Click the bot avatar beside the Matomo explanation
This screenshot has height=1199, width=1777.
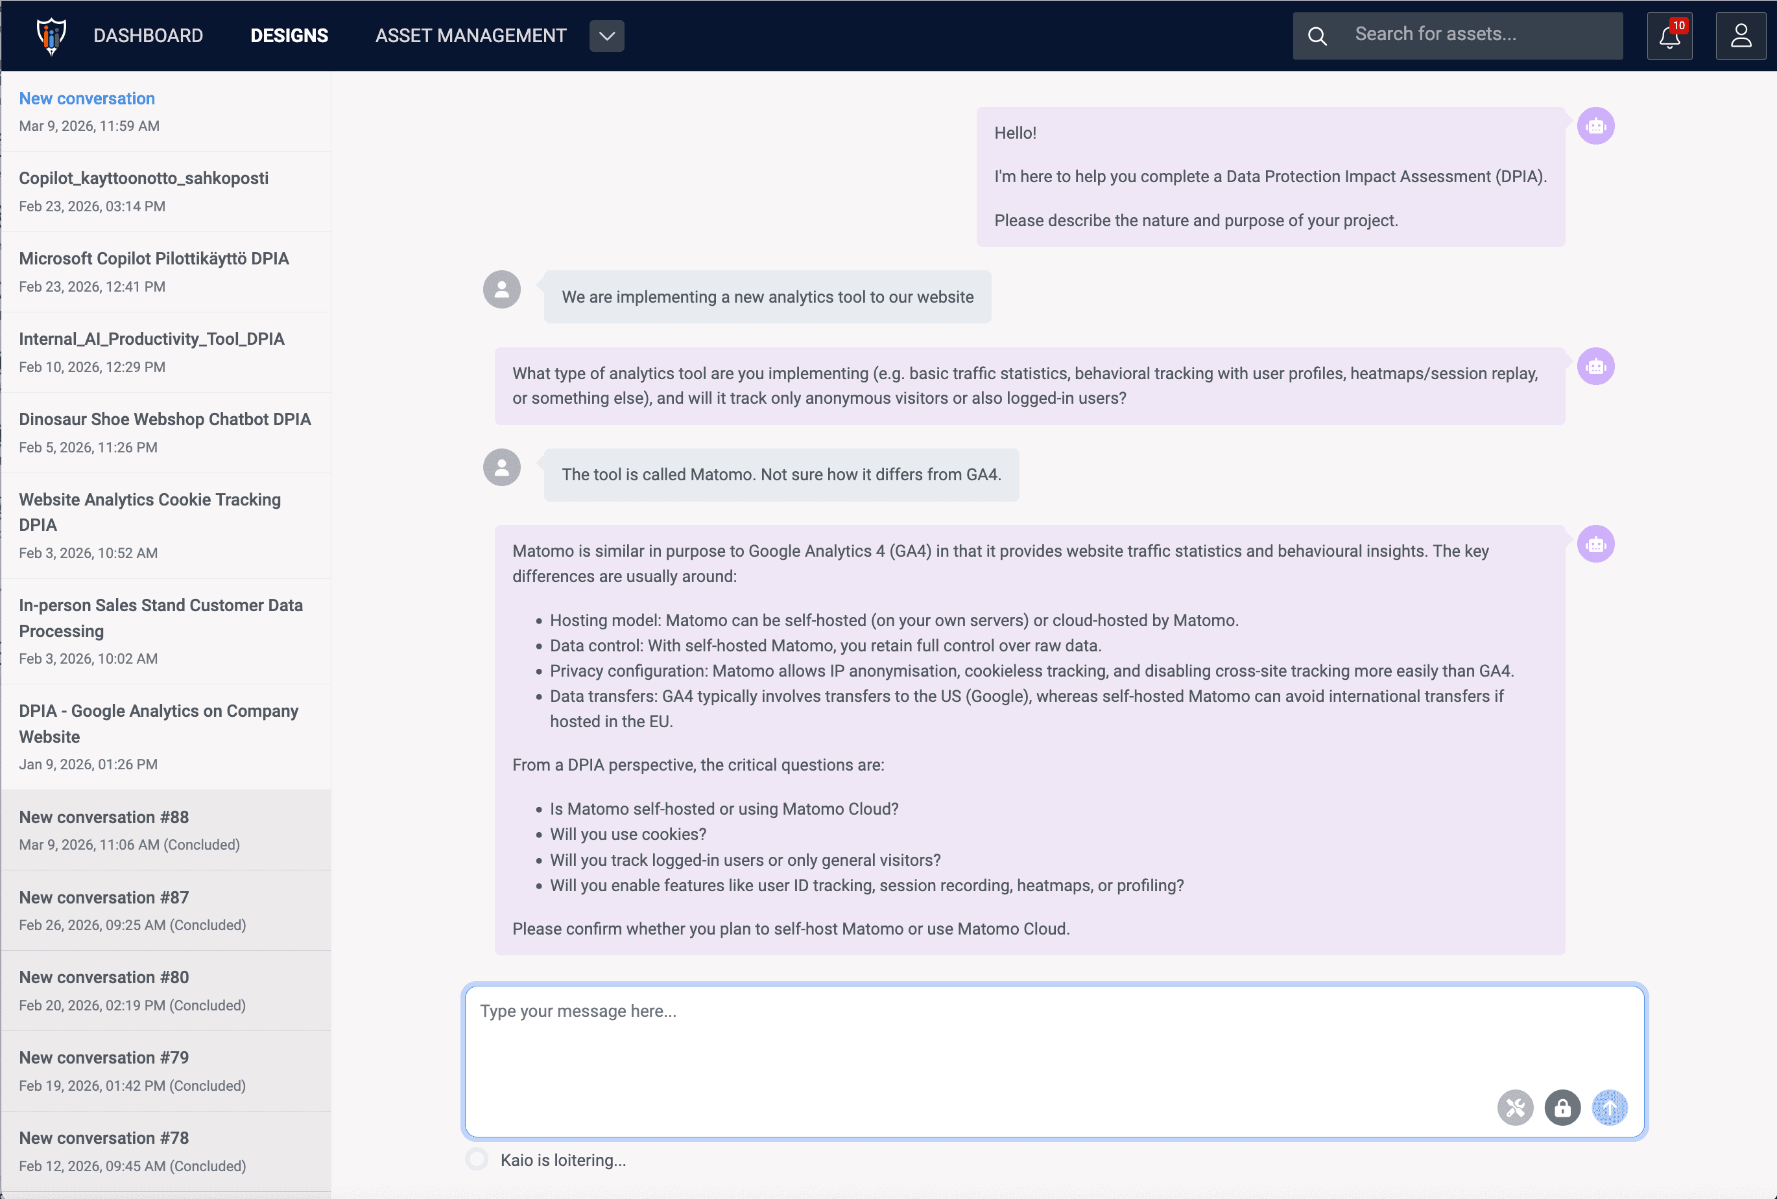coord(1596,544)
